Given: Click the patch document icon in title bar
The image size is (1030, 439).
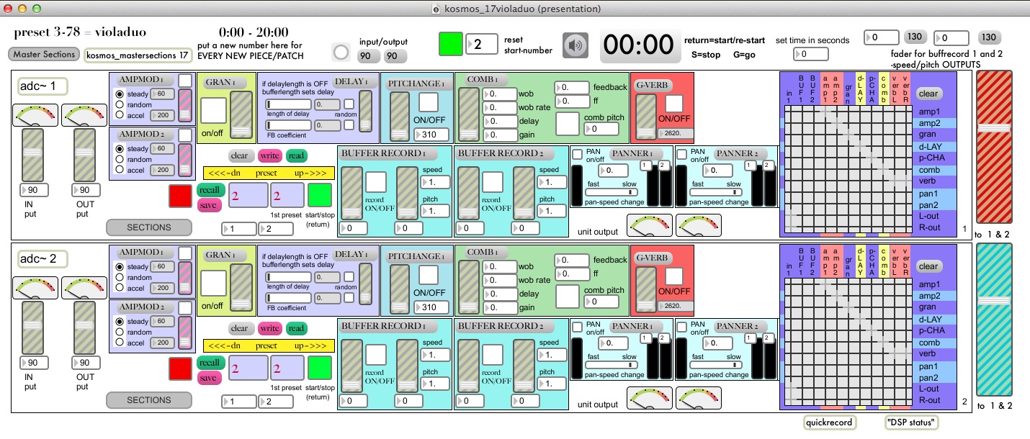Looking at the screenshot, I should pos(436,9).
